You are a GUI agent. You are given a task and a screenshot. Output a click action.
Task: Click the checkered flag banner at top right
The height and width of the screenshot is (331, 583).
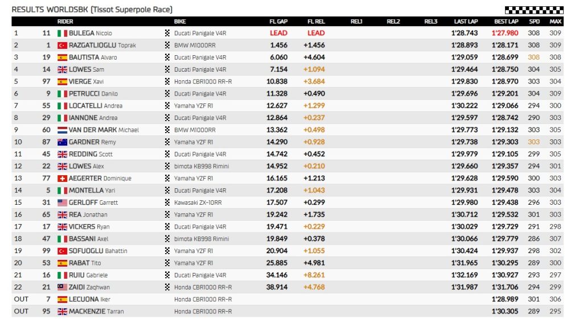[x=533, y=10]
